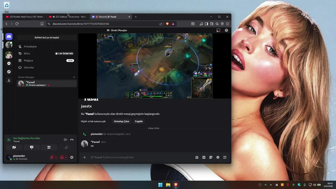Screen dimensions: 336x189
Task: Open user settings gear icon
Action: point(72,157)
